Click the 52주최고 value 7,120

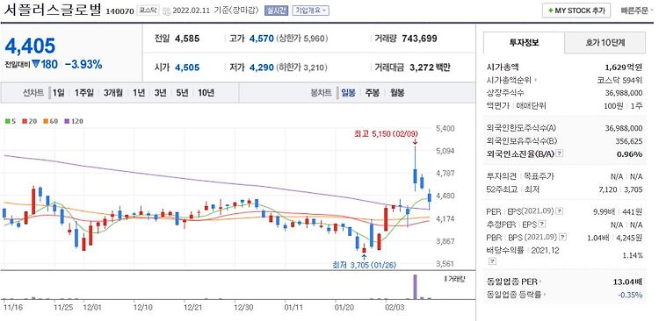click(607, 189)
